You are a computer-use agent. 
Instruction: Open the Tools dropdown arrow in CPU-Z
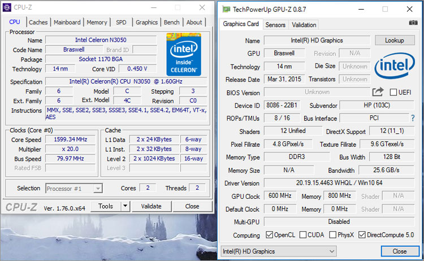[x=125, y=206]
